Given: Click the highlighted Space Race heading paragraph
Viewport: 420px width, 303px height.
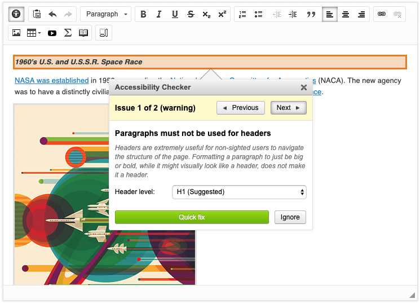Looking at the screenshot, I should 210,62.
